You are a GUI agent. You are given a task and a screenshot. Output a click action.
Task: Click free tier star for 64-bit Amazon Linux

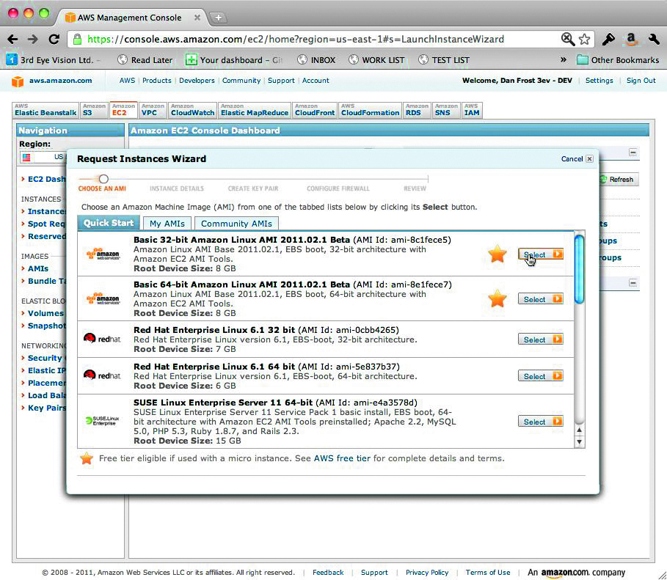click(497, 298)
